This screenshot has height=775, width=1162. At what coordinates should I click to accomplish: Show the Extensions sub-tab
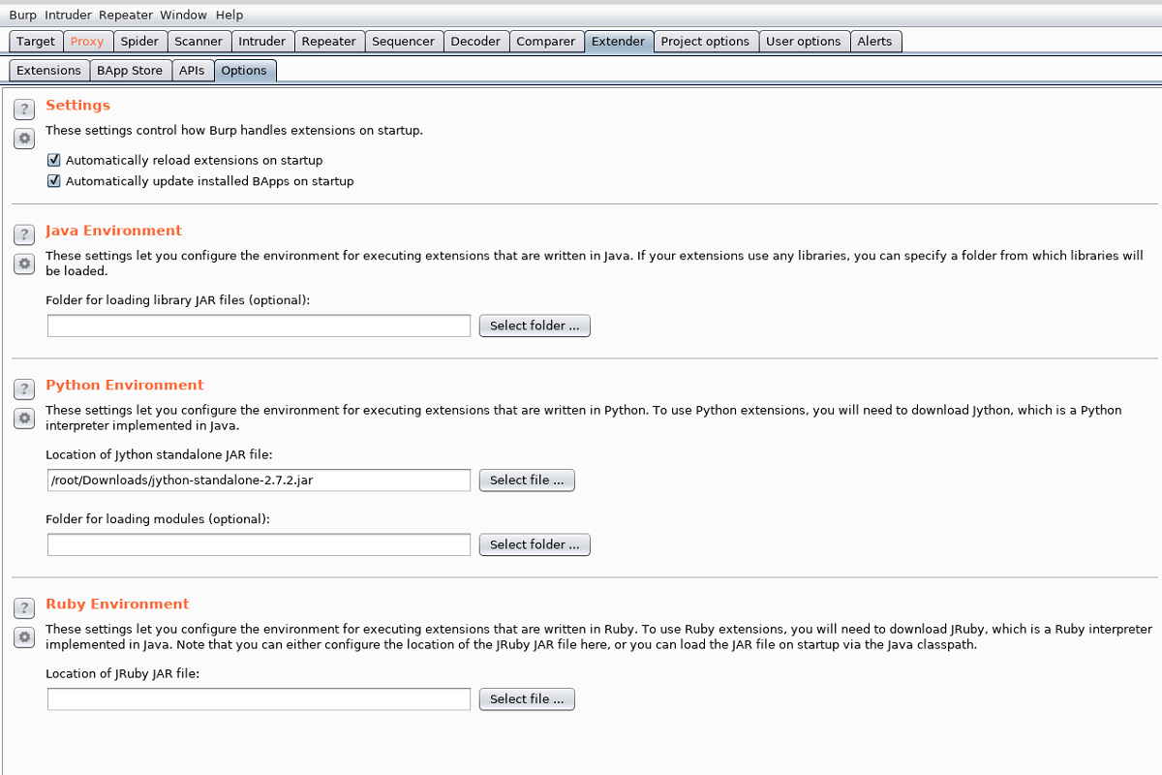(x=48, y=71)
